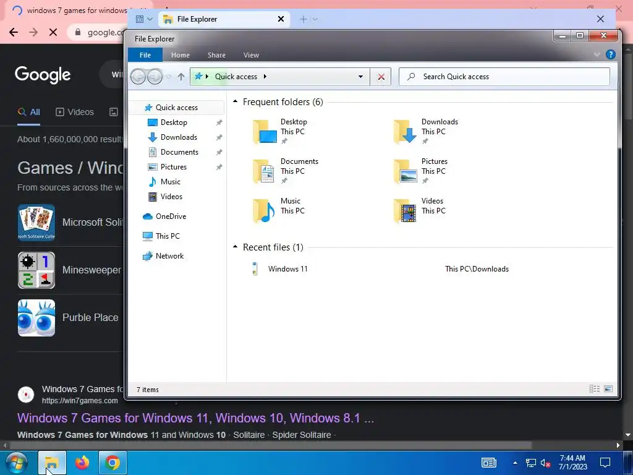Select Pictures in navigation pane
The image size is (633, 475).
(x=173, y=167)
